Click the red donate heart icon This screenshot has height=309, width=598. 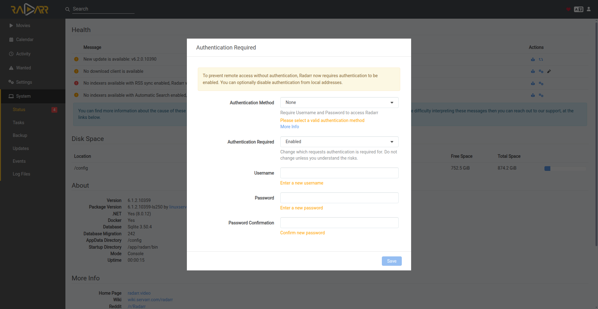pos(568,9)
